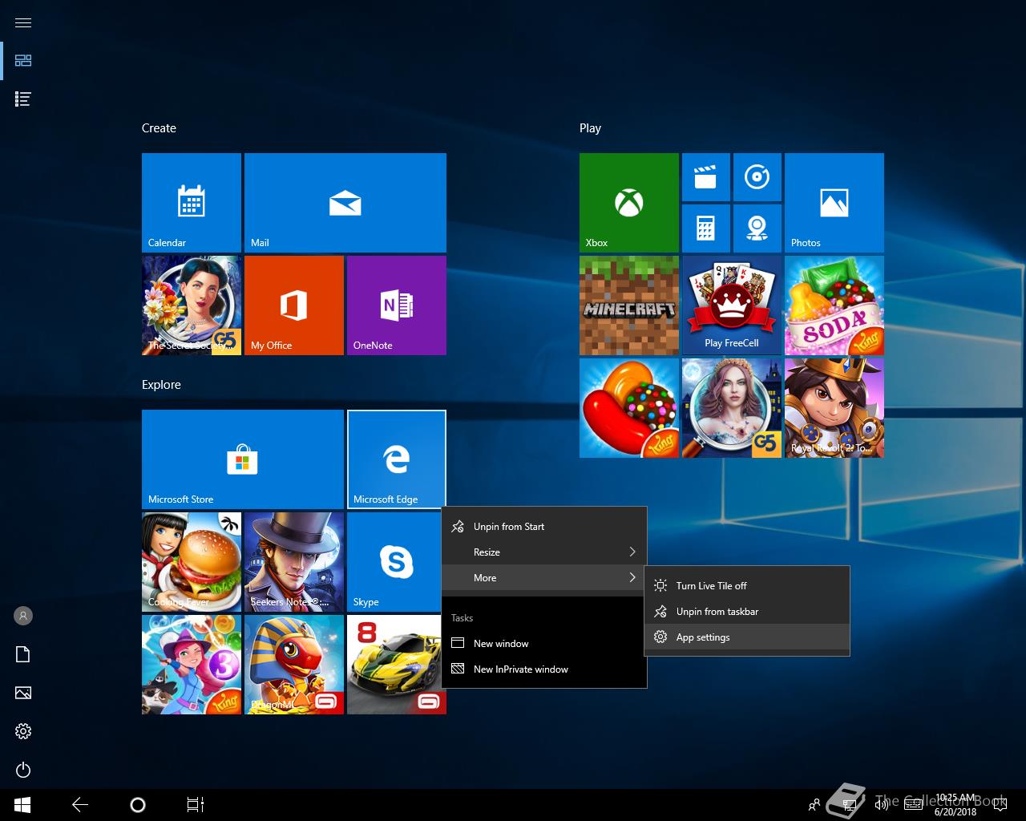Launch the Minecraft tile

(629, 305)
